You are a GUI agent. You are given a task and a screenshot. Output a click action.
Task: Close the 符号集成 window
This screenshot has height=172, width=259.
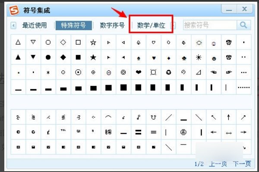[x=245, y=9]
